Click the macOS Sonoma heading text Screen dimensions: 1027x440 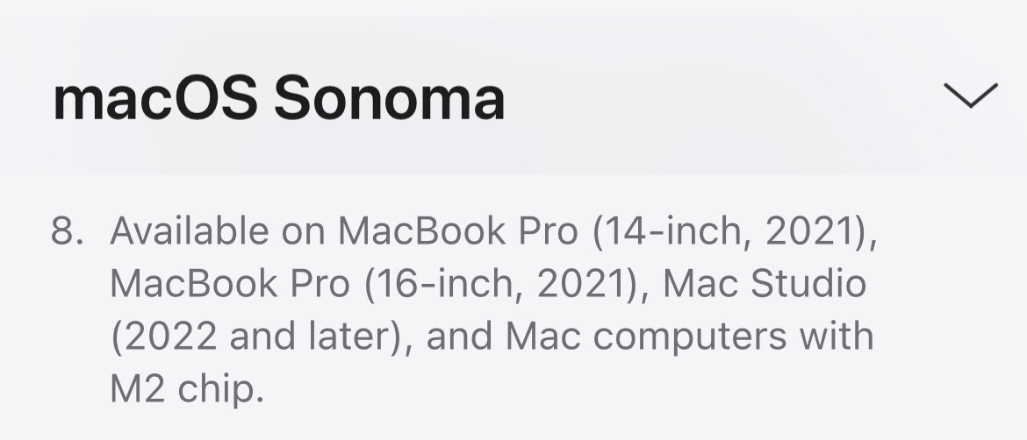click(278, 98)
